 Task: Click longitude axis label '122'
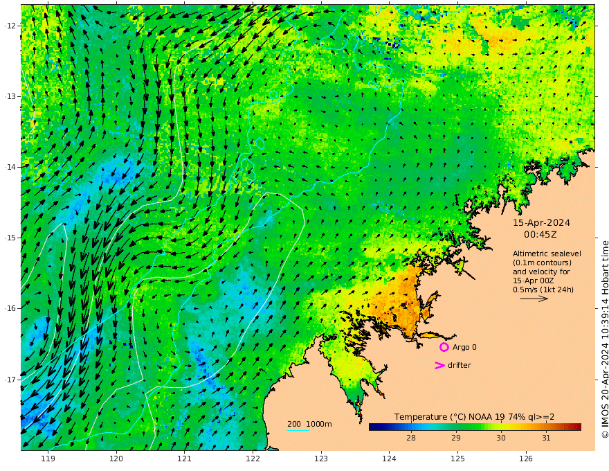253,459
